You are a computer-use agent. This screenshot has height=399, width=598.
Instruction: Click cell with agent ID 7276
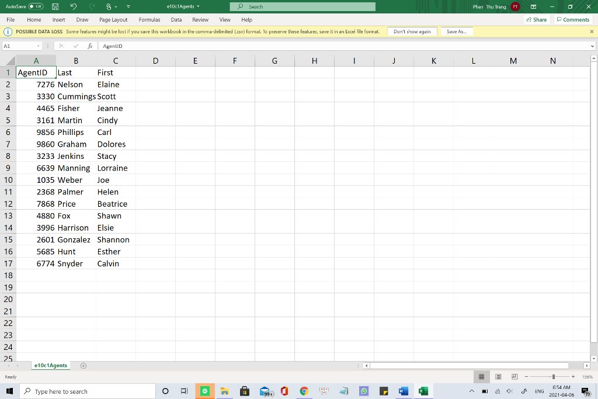point(36,84)
